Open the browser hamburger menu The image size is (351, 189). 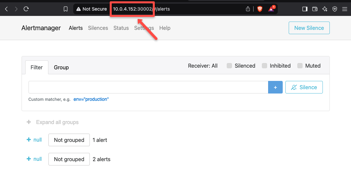(345, 9)
